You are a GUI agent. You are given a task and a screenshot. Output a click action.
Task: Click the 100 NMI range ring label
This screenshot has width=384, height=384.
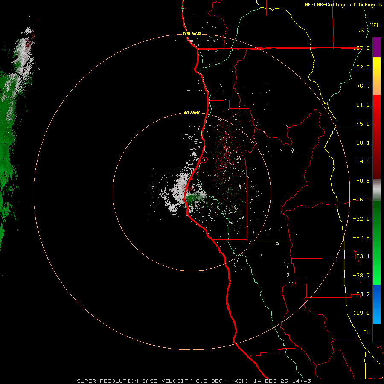[x=192, y=34]
